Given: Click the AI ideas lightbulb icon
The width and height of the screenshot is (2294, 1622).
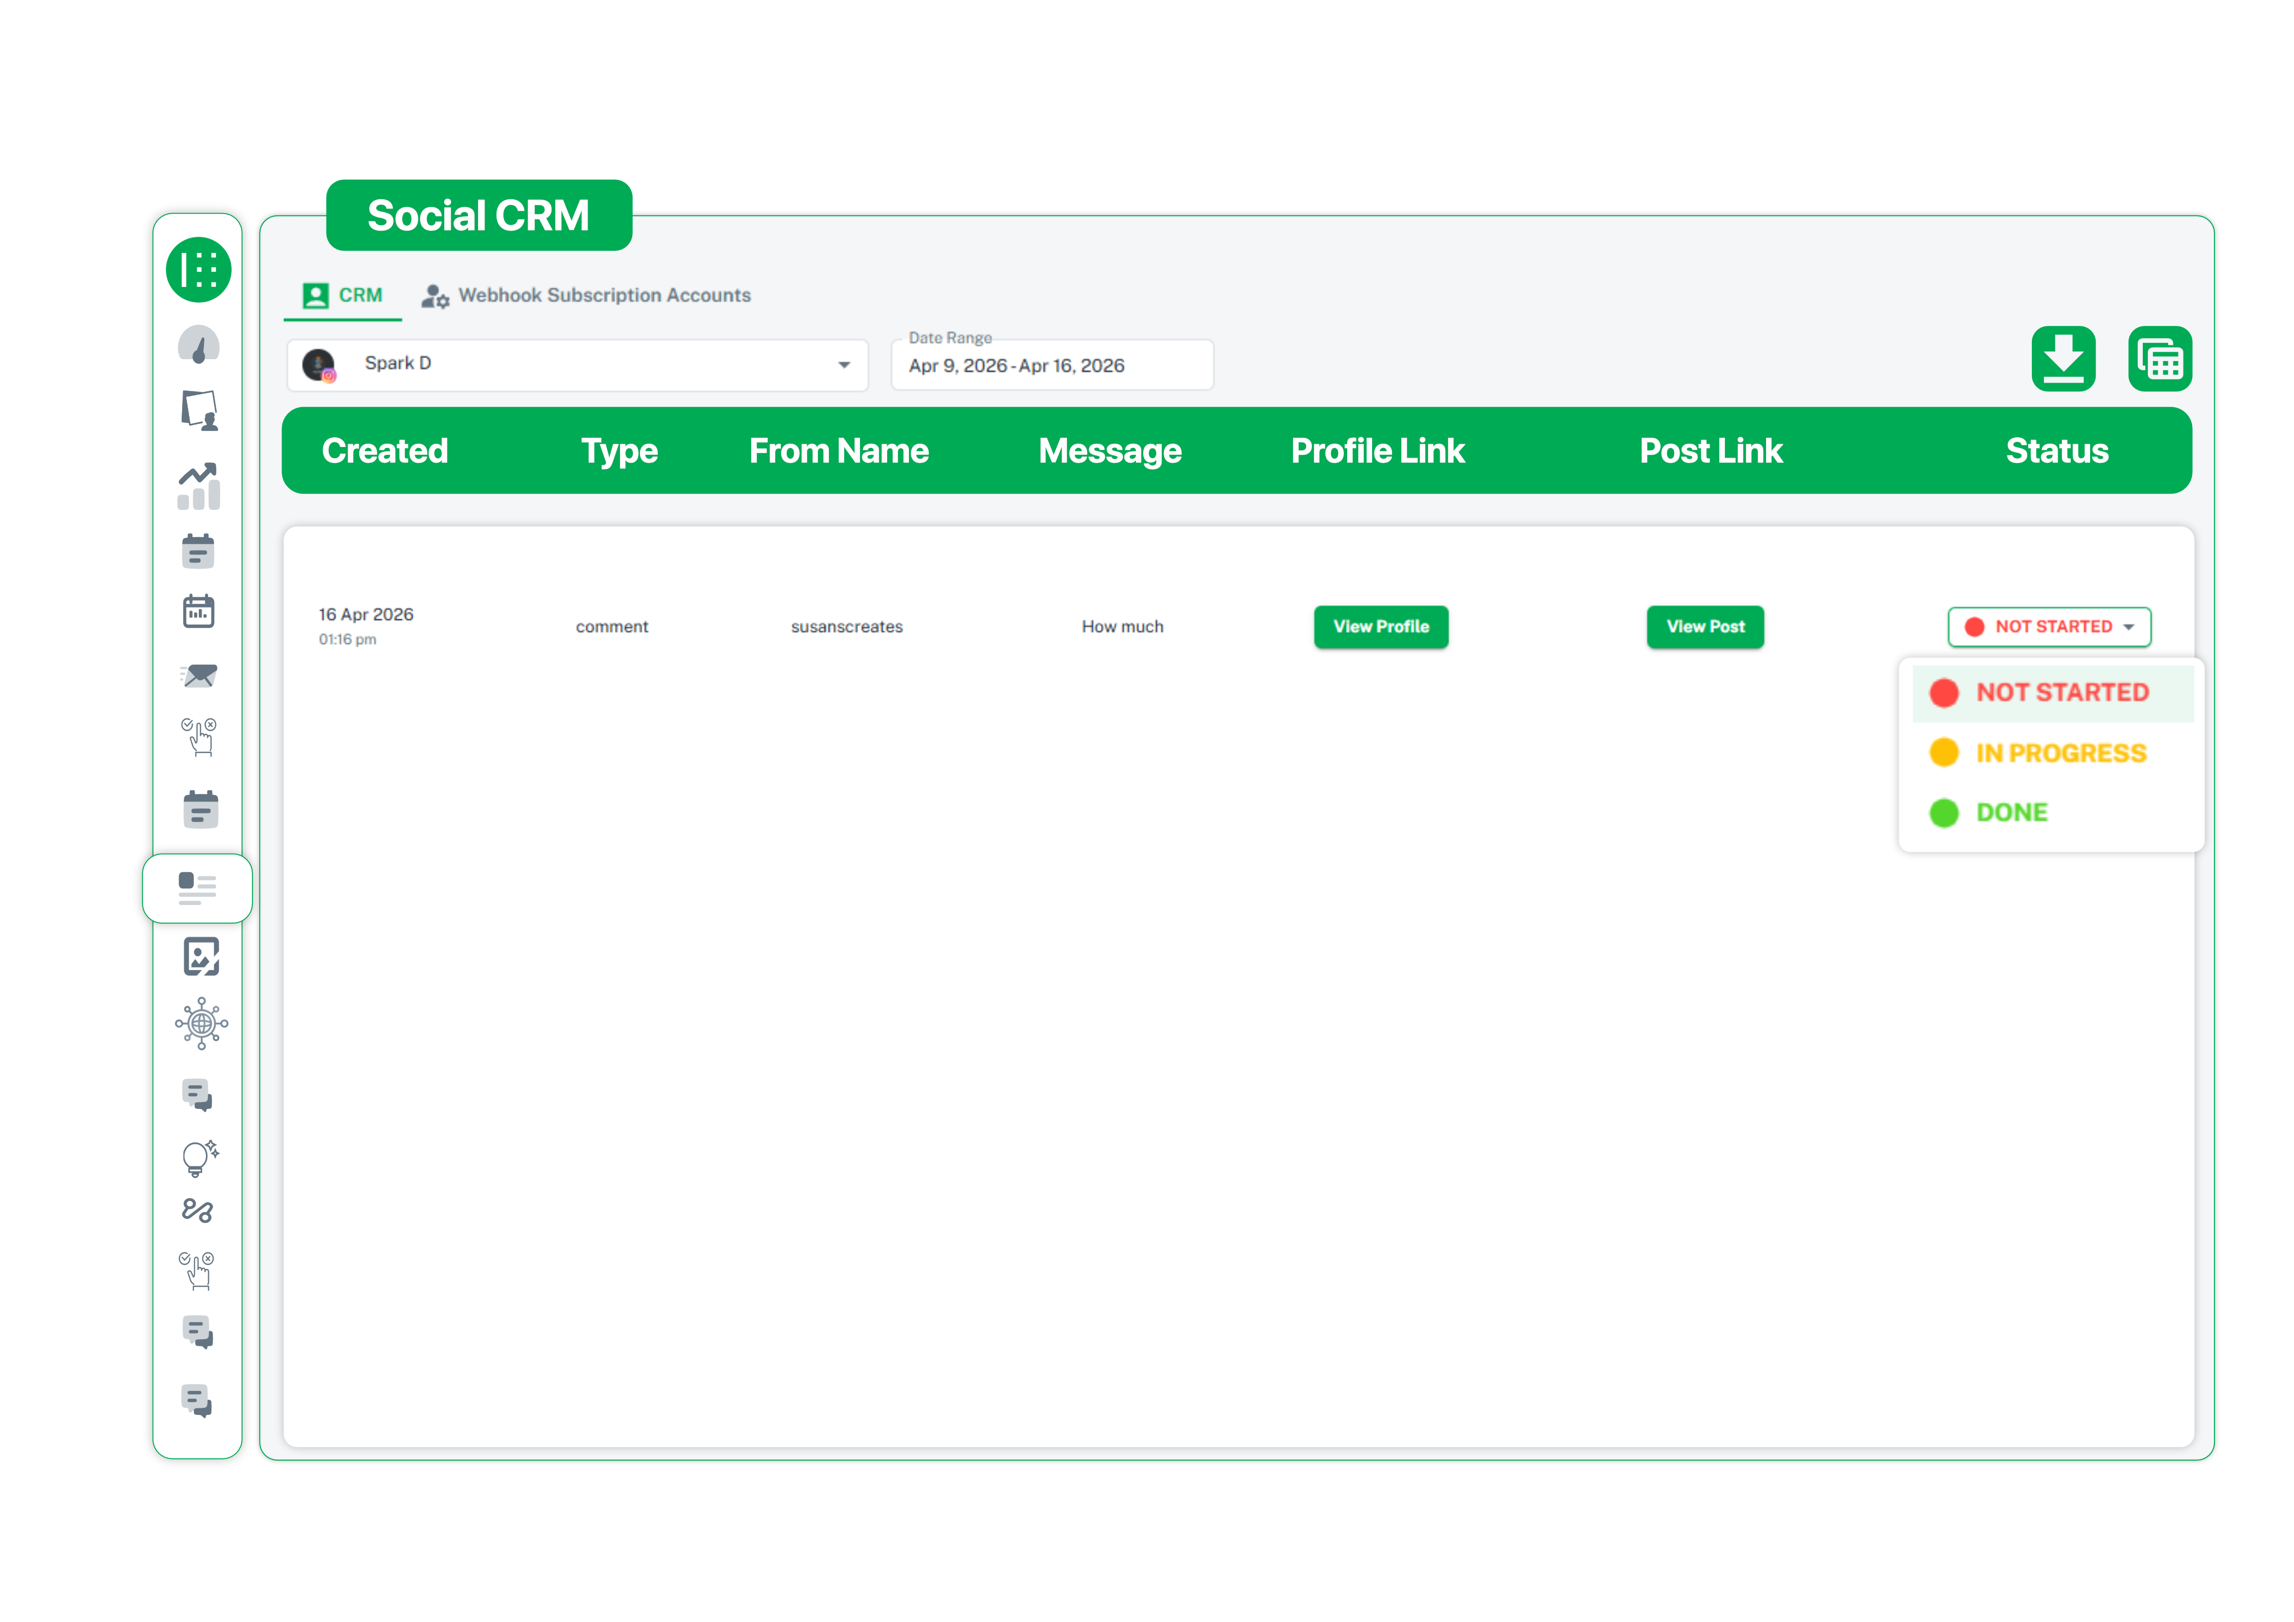Looking at the screenshot, I should 198,1157.
